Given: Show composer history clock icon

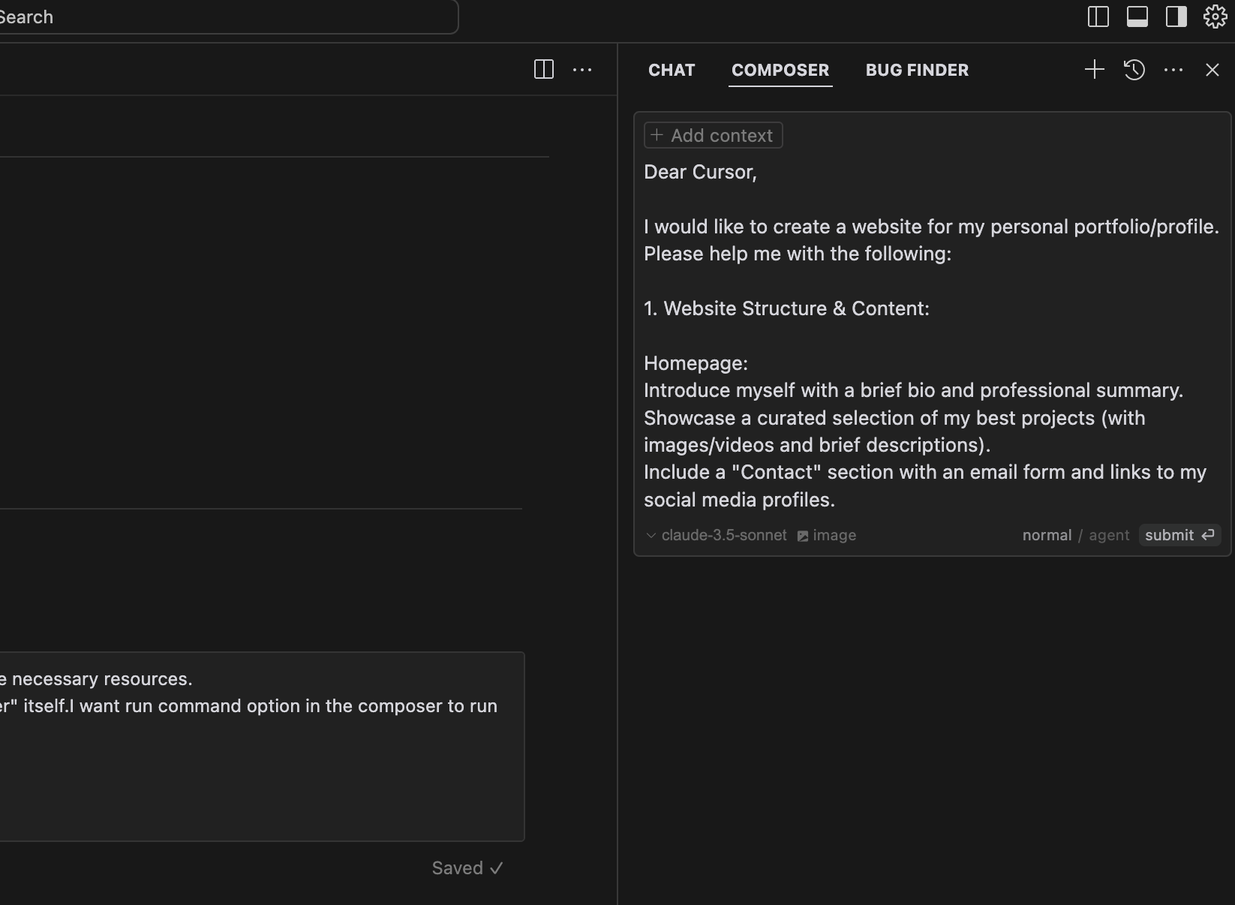Looking at the screenshot, I should 1134,70.
